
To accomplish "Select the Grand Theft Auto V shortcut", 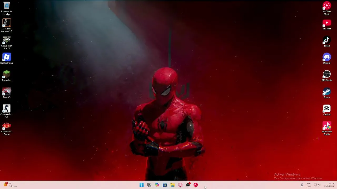I will click(7, 43).
